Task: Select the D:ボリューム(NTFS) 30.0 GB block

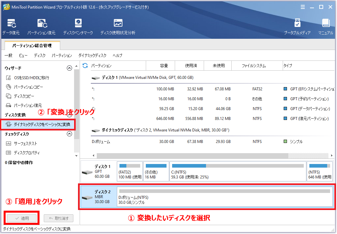Action: coord(225,197)
